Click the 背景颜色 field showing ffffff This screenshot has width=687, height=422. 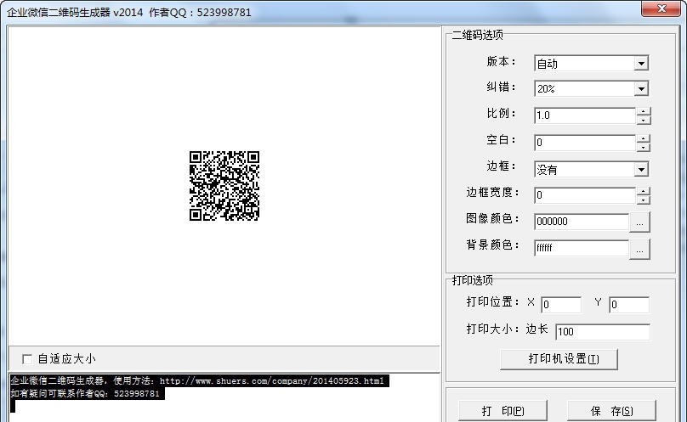(x=582, y=248)
